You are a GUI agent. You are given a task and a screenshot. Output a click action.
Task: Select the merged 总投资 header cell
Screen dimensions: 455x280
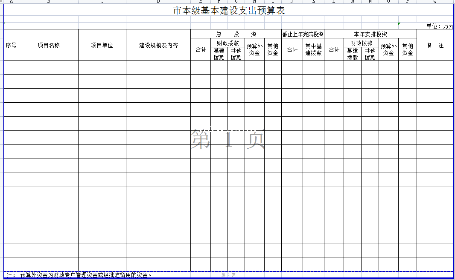236,34
